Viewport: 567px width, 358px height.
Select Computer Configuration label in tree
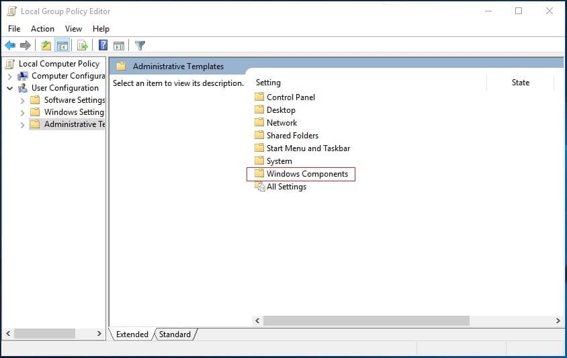point(69,76)
